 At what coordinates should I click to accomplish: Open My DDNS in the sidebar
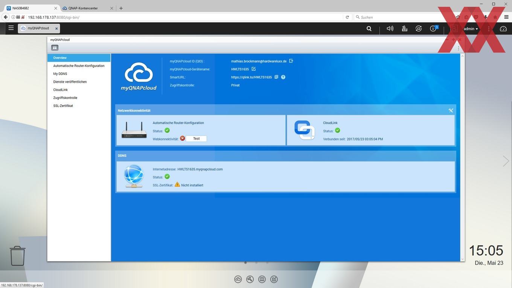tap(79, 74)
